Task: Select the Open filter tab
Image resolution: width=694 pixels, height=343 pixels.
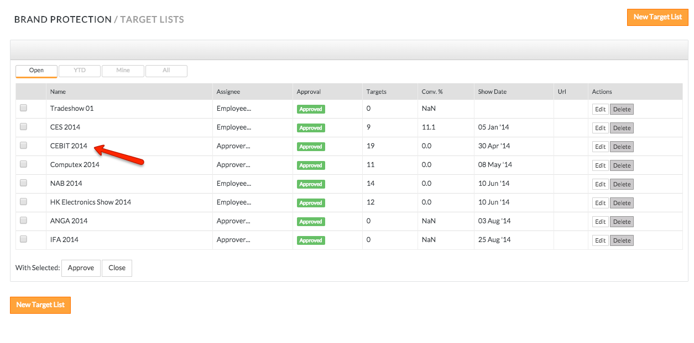Action: [x=36, y=71]
